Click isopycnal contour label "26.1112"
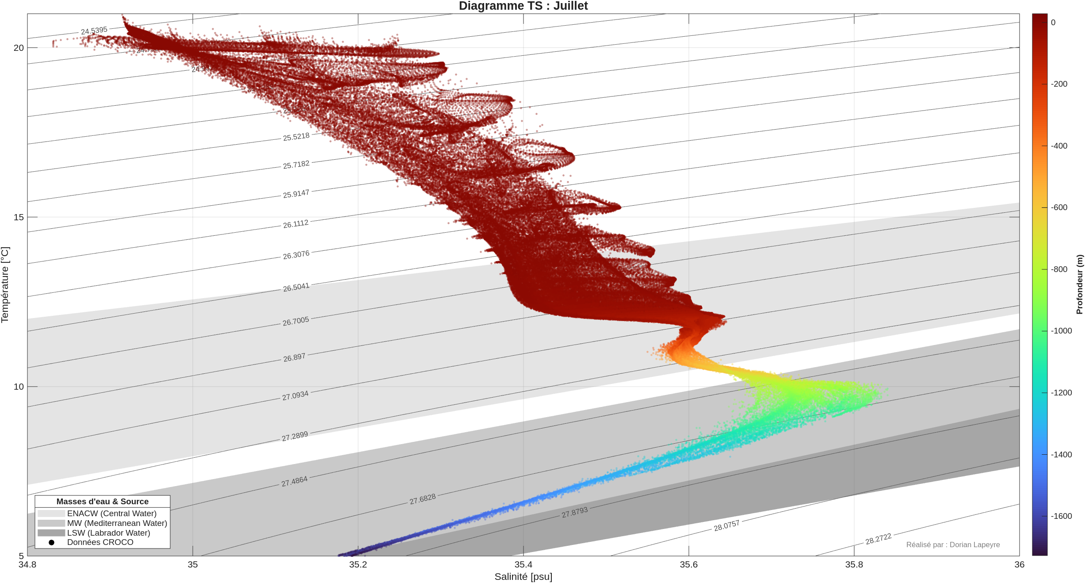 296,224
